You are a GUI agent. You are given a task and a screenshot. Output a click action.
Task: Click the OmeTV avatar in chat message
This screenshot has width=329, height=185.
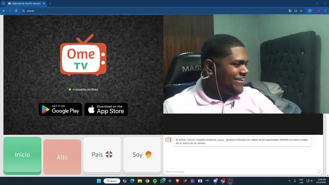pos(168,140)
